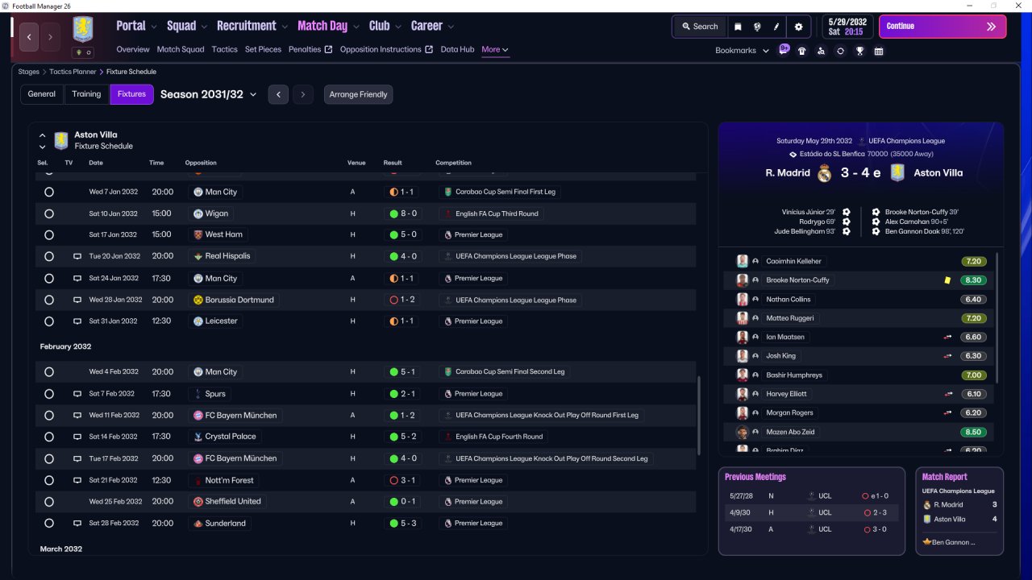
Task: Select radio button for Crystal Palace fixture
Action: [49, 437]
